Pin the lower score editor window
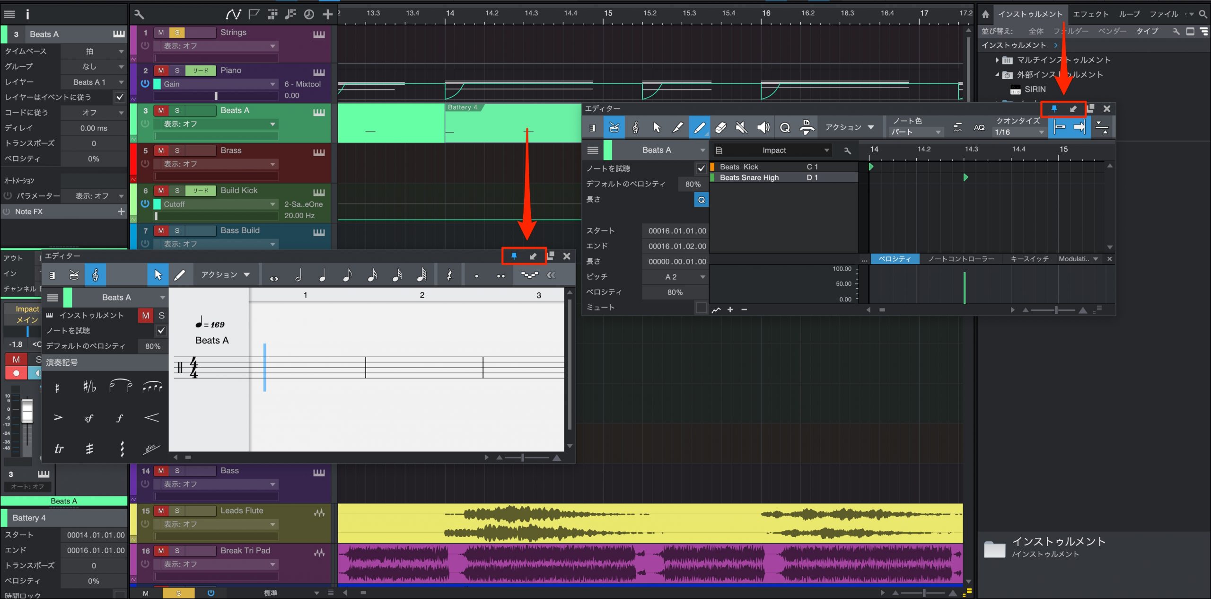The height and width of the screenshot is (599, 1211). pos(514,256)
